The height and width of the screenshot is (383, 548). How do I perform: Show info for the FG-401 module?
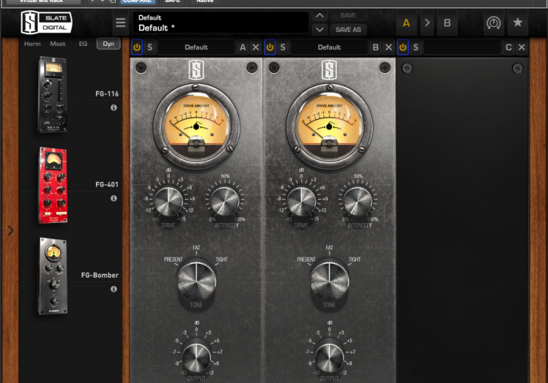114,198
